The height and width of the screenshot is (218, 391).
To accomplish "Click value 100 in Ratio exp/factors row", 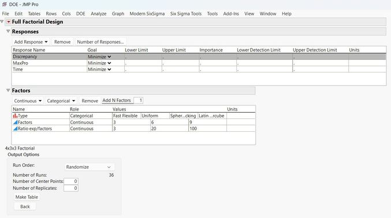I will click(207, 129).
